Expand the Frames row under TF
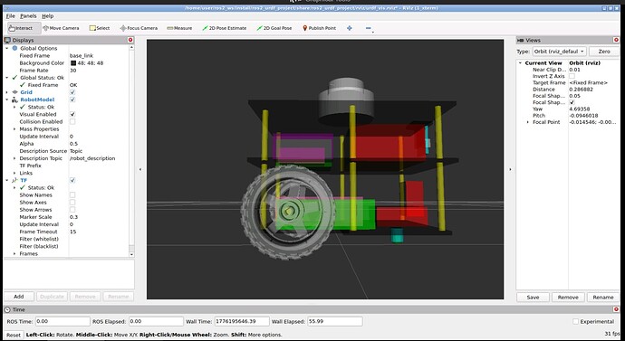625x341 pixels. coord(14,253)
